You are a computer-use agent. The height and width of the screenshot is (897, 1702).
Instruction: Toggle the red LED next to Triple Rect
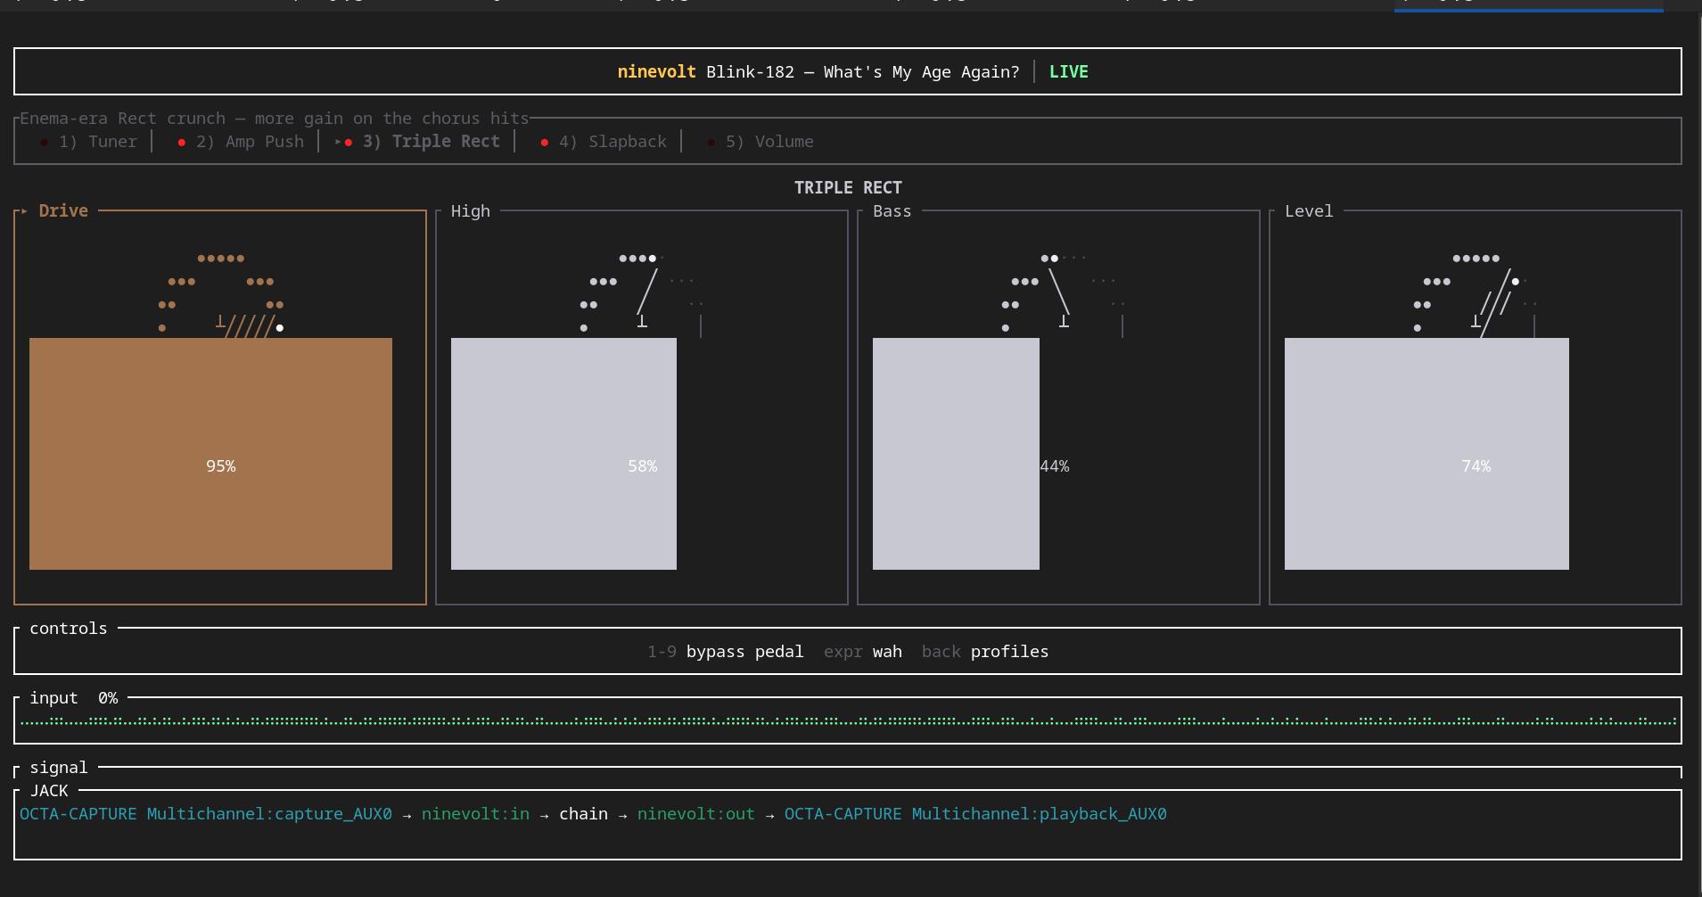[x=349, y=143]
